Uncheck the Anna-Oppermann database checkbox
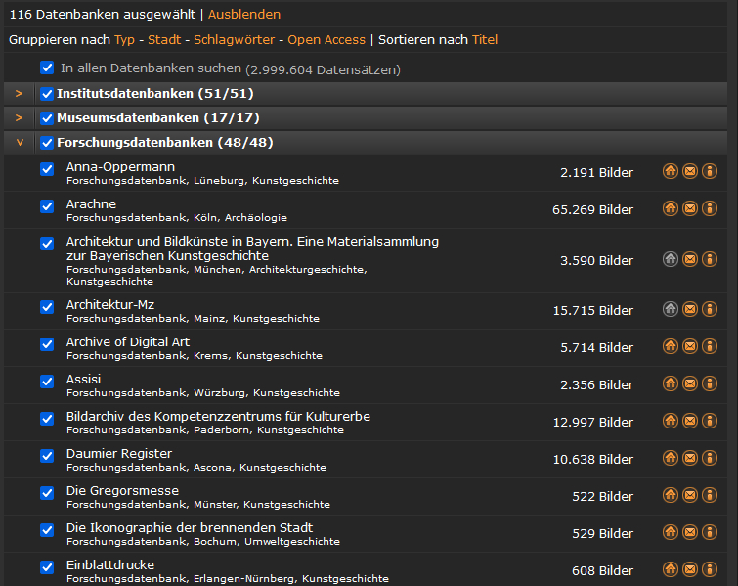Screen dimensions: 738x586 pyautogui.click(x=47, y=169)
